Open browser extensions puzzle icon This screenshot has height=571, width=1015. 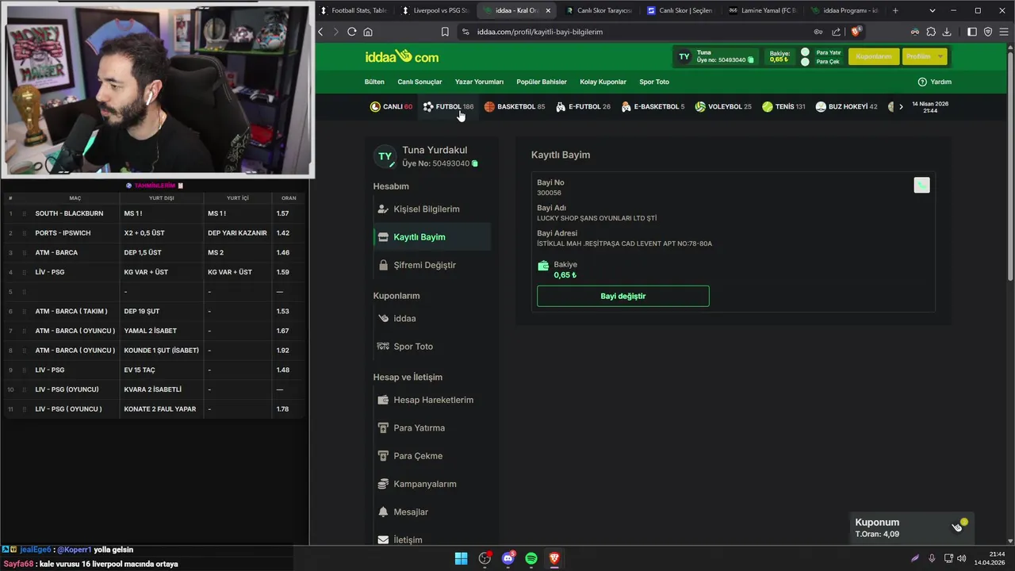tap(931, 32)
